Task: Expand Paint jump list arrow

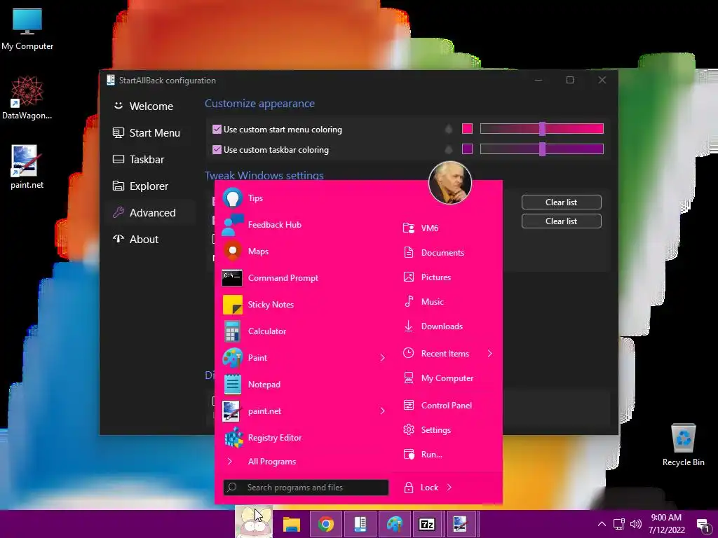Action: click(x=382, y=358)
